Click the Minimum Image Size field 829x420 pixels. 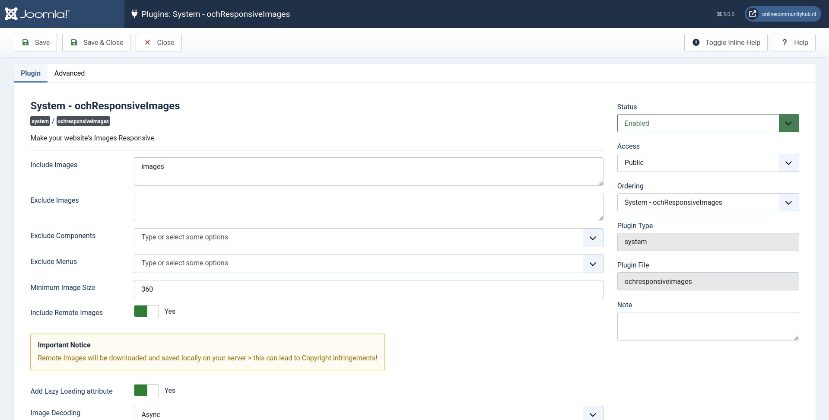[368, 289]
